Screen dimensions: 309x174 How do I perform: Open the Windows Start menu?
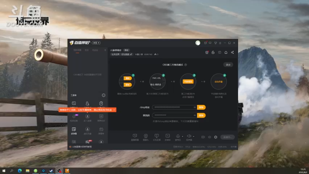click(4, 171)
